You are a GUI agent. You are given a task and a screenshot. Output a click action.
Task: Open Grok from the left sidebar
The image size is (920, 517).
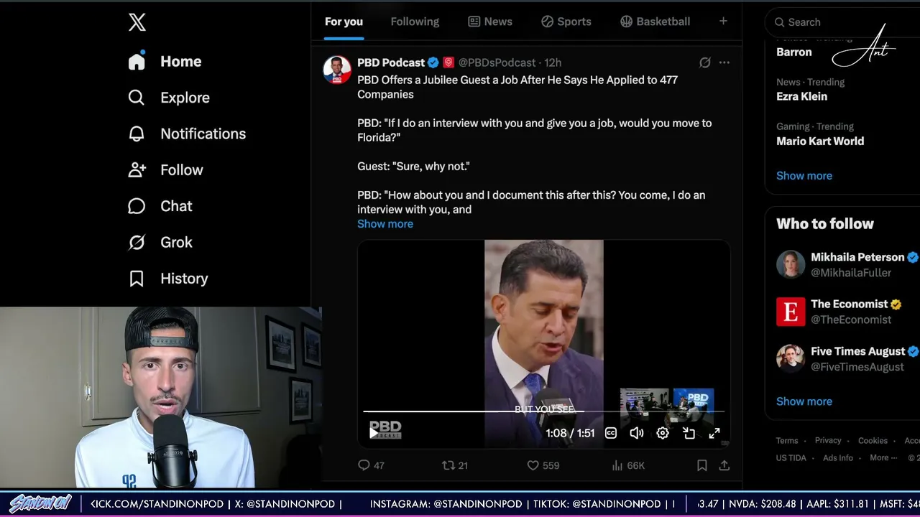pos(160,242)
